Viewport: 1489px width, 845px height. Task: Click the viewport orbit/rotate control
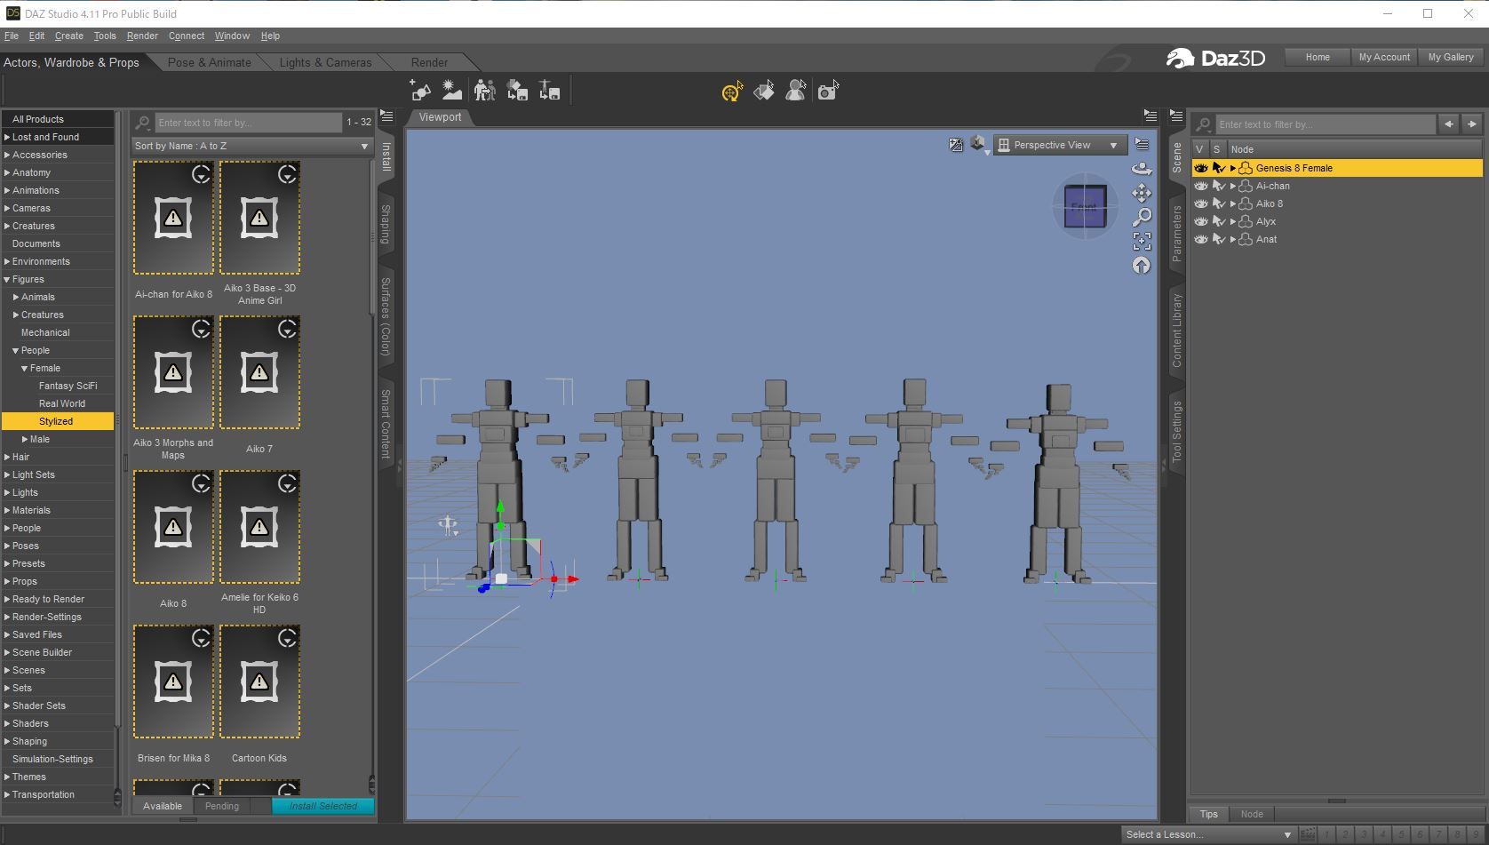pyautogui.click(x=1142, y=169)
